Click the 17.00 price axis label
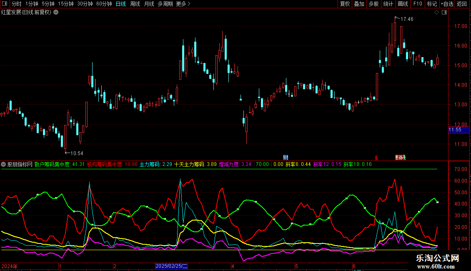 click(461, 26)
